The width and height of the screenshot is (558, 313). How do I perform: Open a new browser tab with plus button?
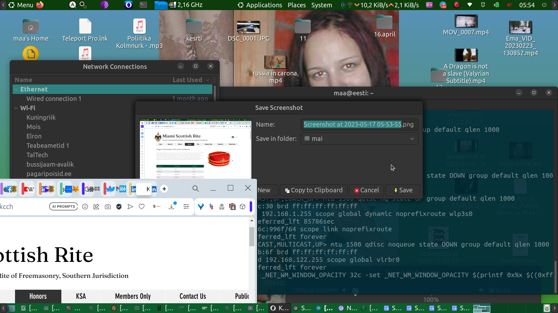[164, 189]
